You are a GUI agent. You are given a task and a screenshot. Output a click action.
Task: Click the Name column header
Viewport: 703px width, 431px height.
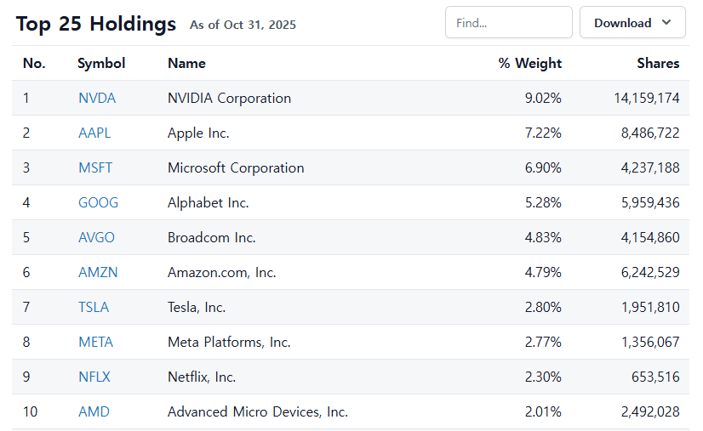186,63
